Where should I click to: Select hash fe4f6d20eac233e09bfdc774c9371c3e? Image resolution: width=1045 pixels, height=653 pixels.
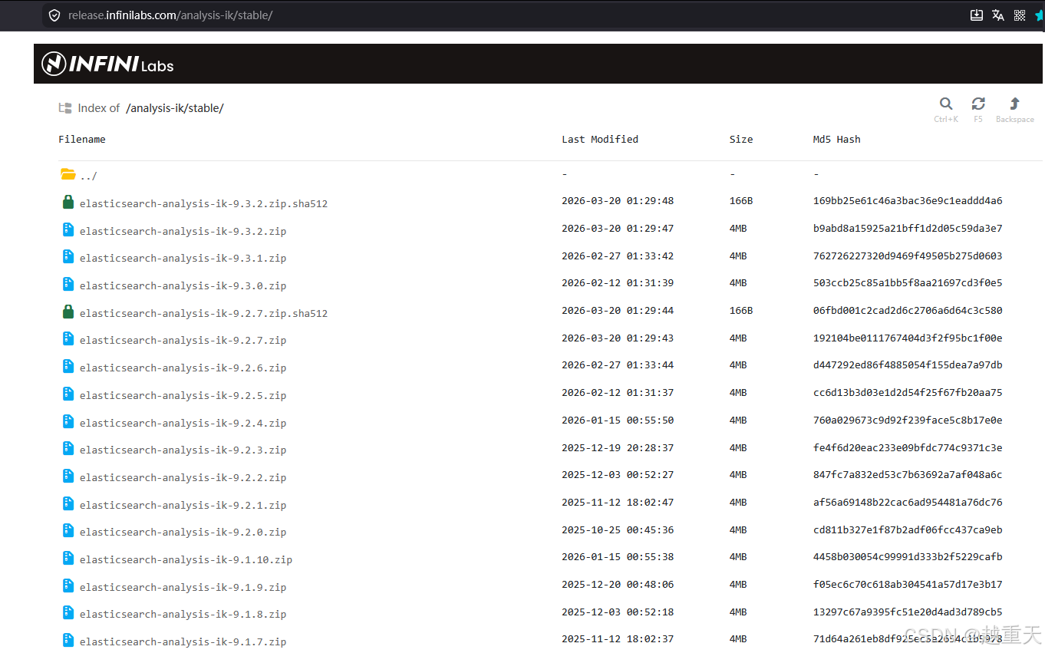click(908, 447)
